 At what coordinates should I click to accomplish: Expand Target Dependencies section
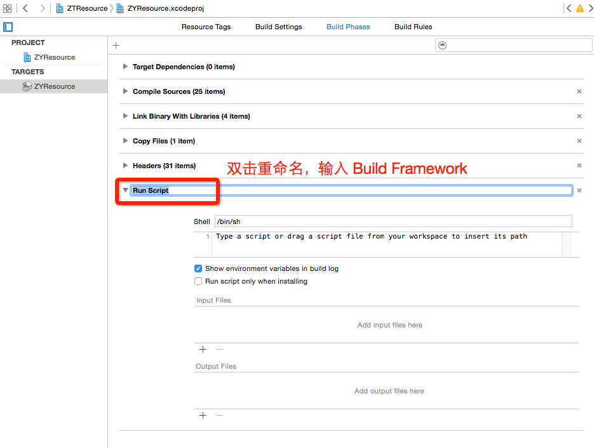click(x=125, y=67)
